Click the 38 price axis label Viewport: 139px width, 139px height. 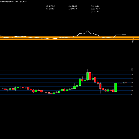132,69
